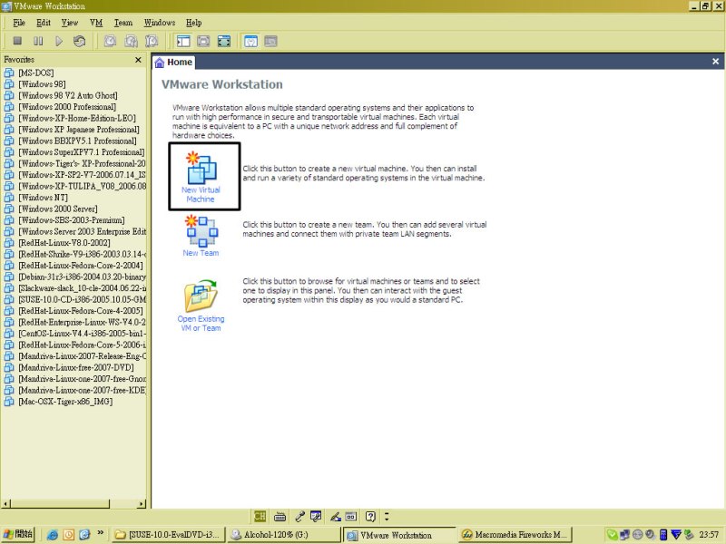The width and height of the screenshot is (726, 544).
Task: Click the Take Snapshot toolbar icon
Action: tap(110, 41)
